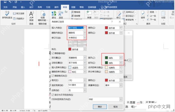Screen dimensions: 175x112
Task: Switch to the 视图 tab
Action: pos(73,7)
